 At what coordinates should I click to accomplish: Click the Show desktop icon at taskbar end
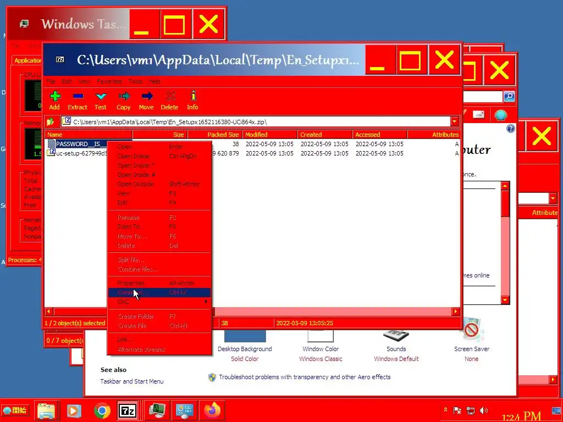(556, 410)
